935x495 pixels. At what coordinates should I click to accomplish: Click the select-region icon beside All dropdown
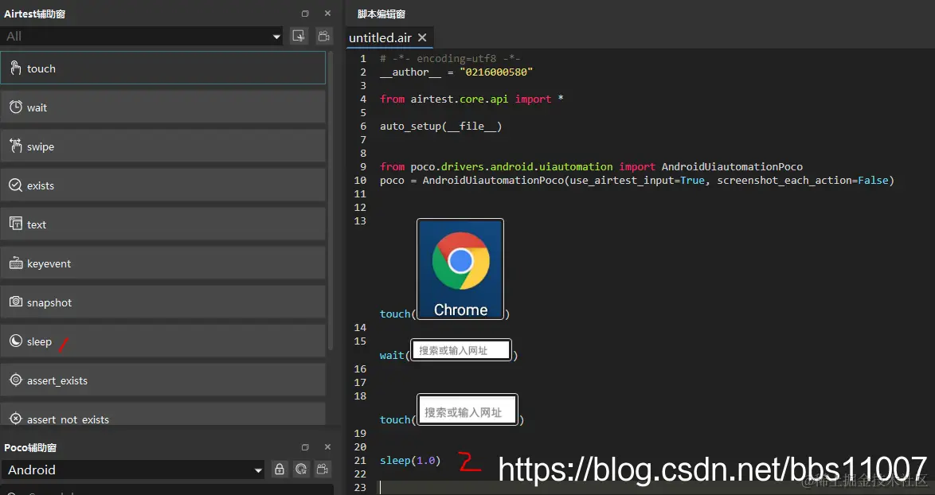pos(299,36)
